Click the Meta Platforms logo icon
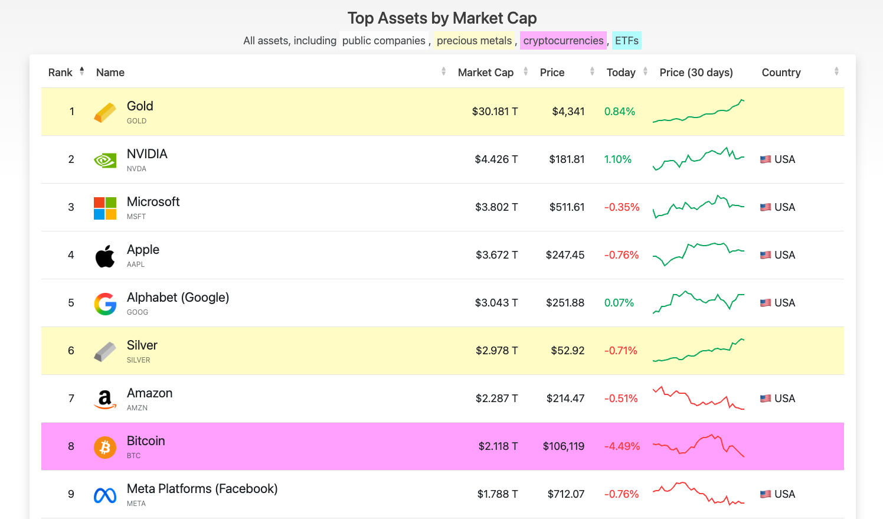This screenshot has height=519, width=883. (105, 495)
